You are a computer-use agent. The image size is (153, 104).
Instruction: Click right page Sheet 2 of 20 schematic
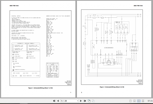click(x=112, y=47)
